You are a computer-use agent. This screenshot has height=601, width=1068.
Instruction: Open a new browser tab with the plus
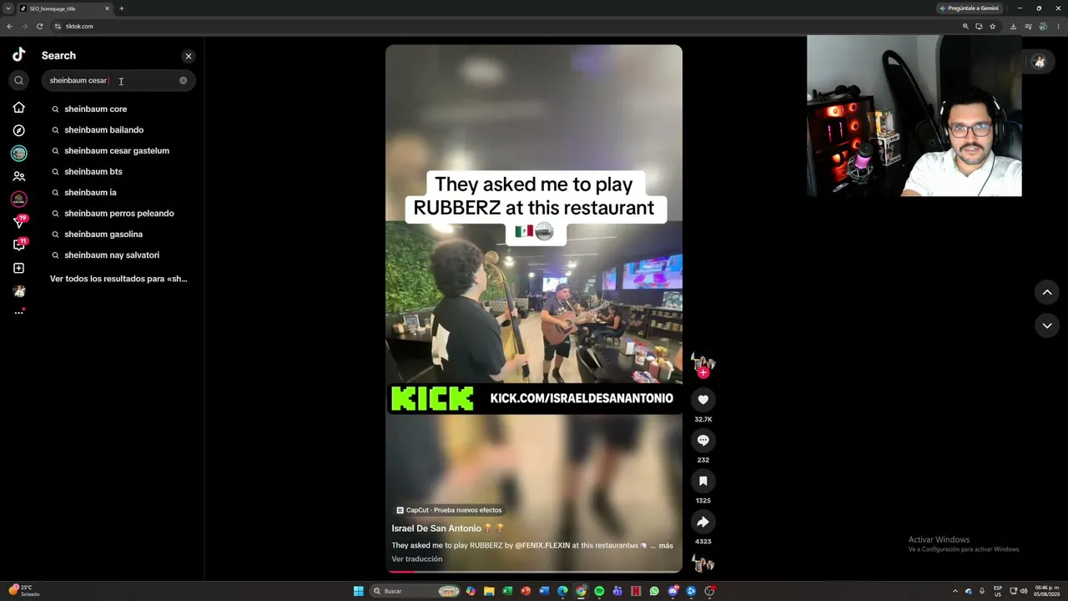(122, 8)
